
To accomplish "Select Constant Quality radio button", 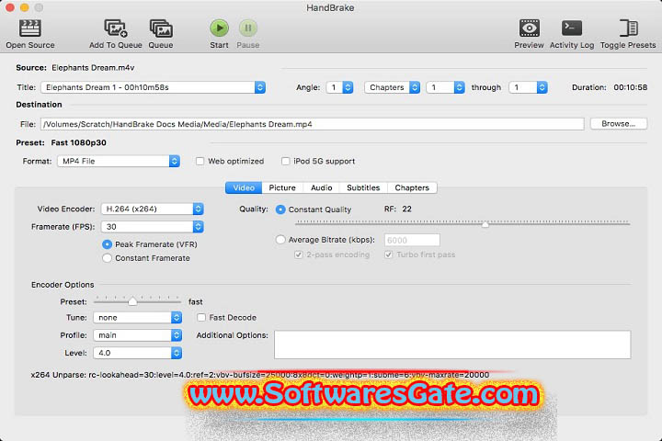I will point(280,209).
